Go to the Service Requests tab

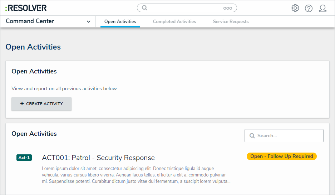[x=231, y=22]
